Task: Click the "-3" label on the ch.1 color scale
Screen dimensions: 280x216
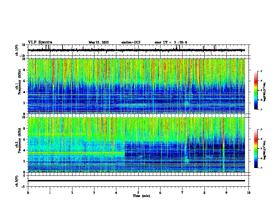Action: pyautogui.click(x=261, y=71)
